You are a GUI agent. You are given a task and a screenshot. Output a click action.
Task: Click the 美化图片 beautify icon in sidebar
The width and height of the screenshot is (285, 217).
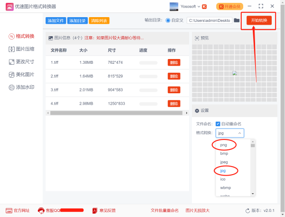[x=11, y=75]
